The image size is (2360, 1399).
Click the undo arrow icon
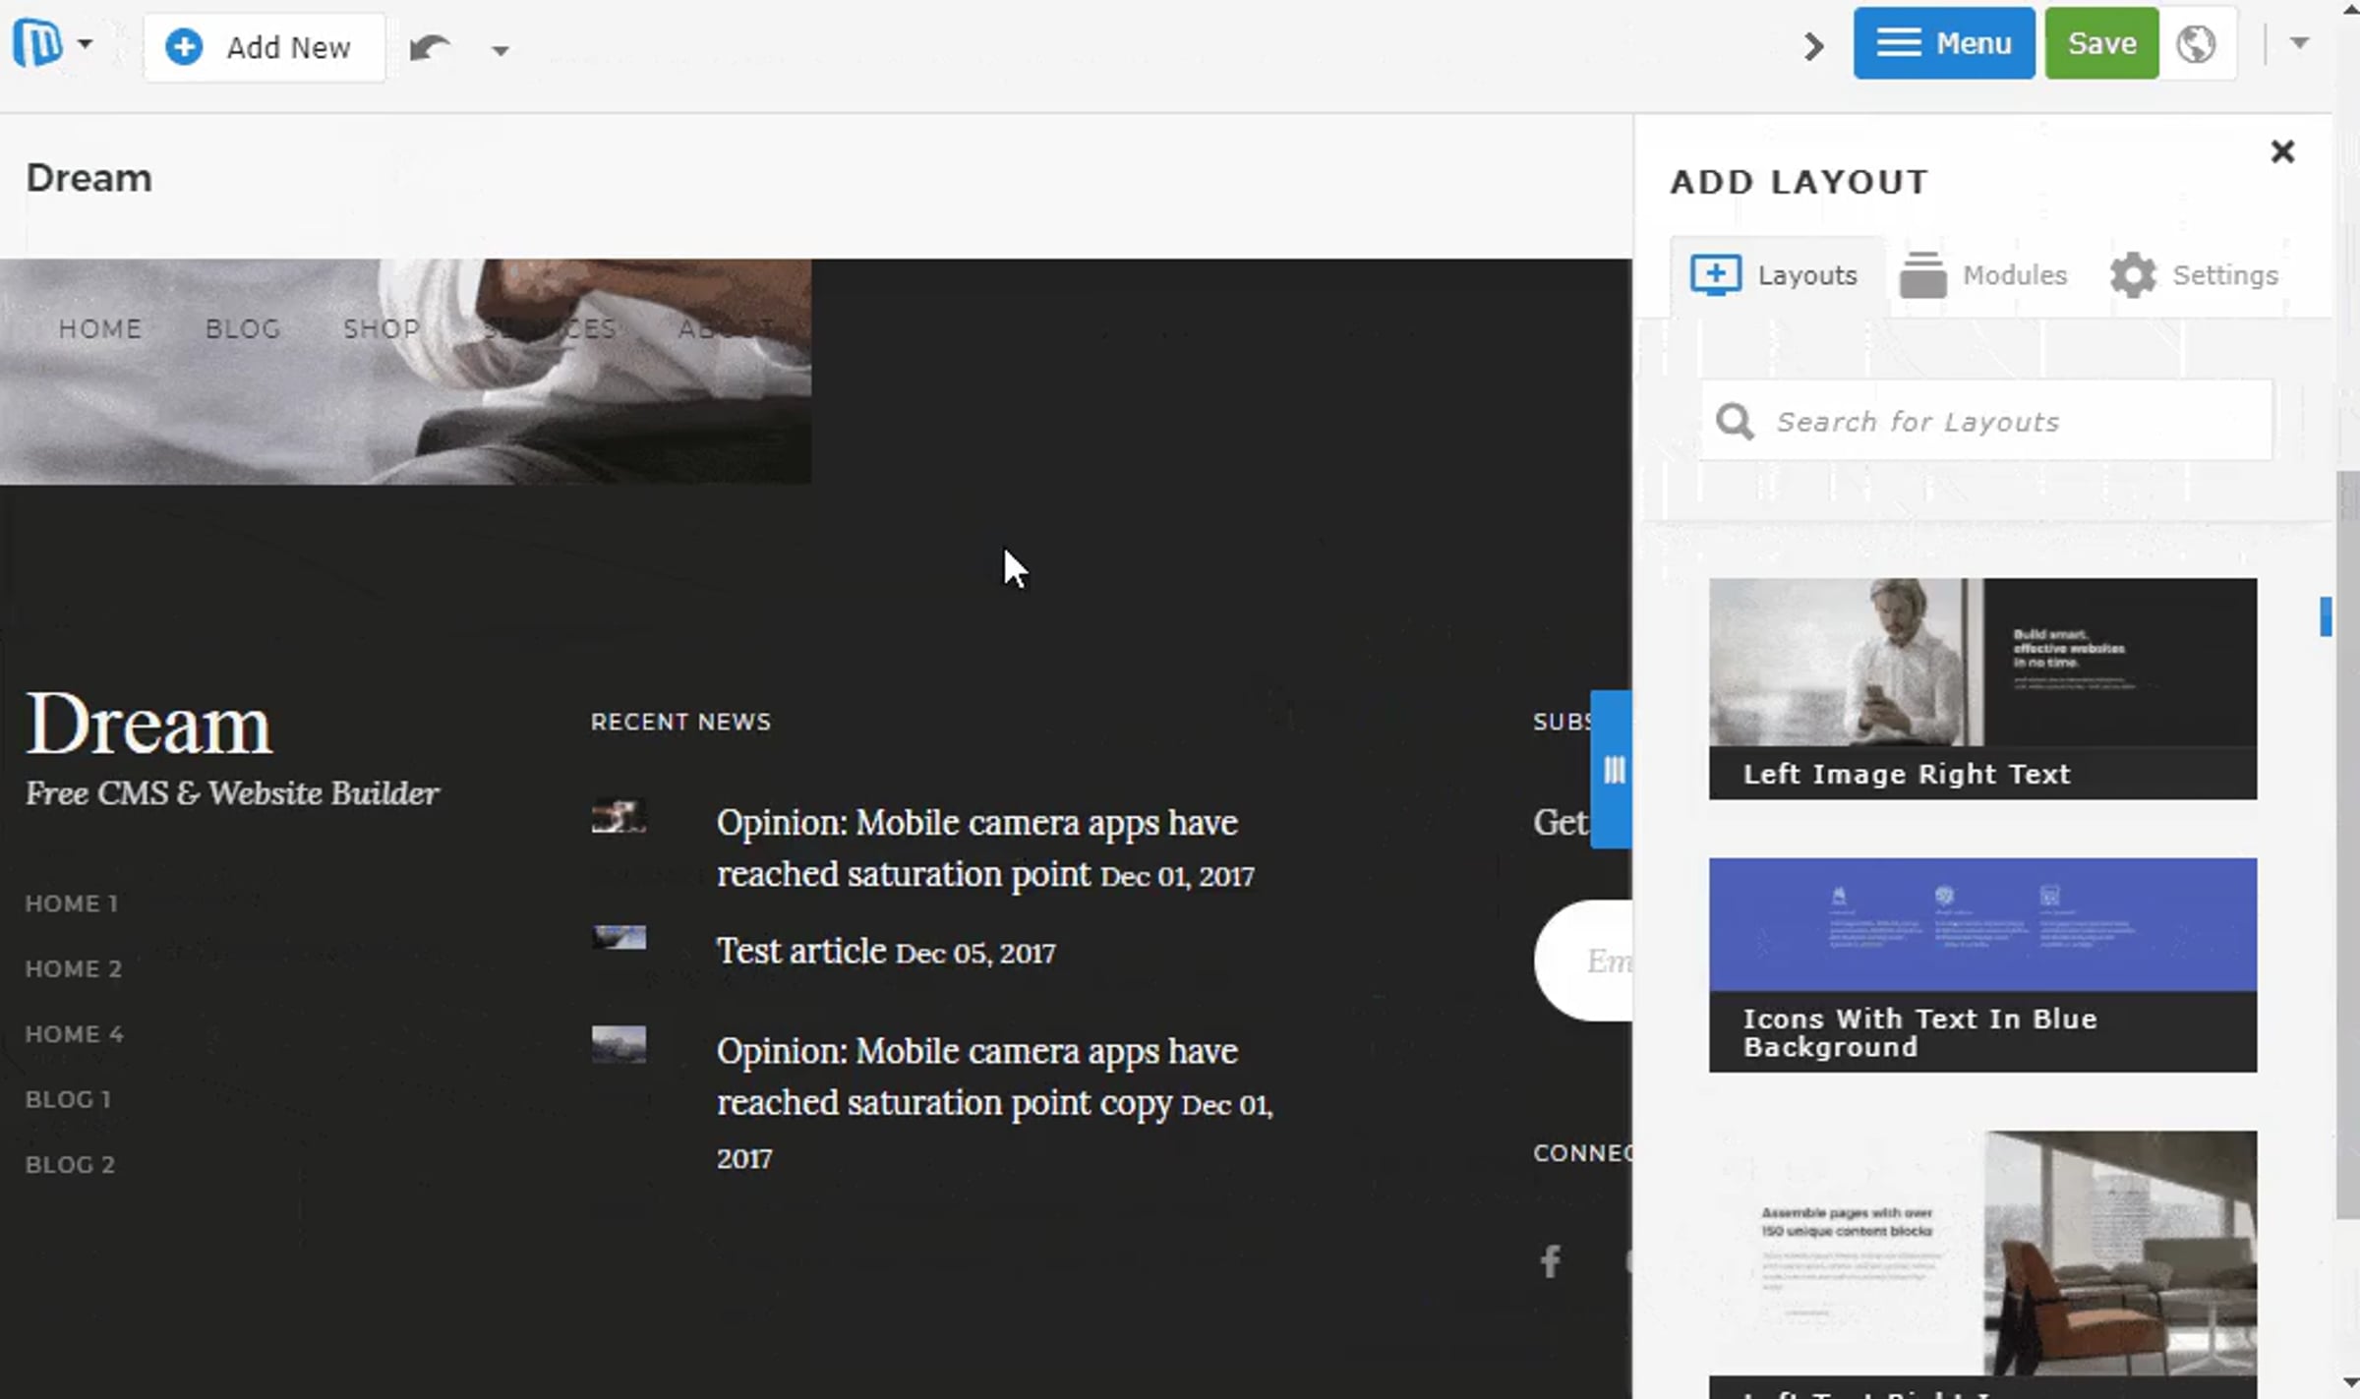click(x=429, y=47)
